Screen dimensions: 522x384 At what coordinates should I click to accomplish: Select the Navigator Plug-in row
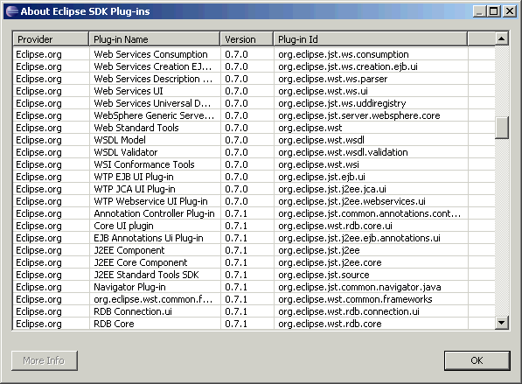(254, 287)
